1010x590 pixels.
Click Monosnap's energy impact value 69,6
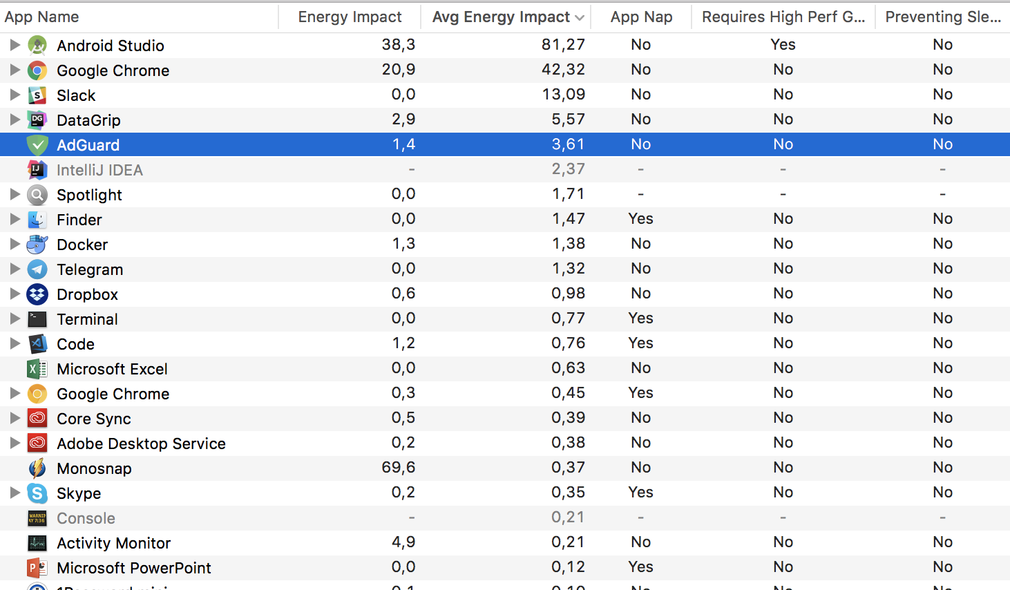(x=399, y=468)
